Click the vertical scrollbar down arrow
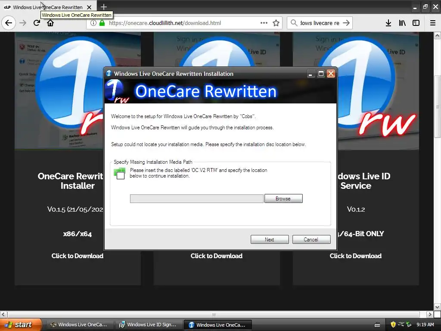Image resolution: width=441 pixels, height=331 pixels. tap(437, 307)
